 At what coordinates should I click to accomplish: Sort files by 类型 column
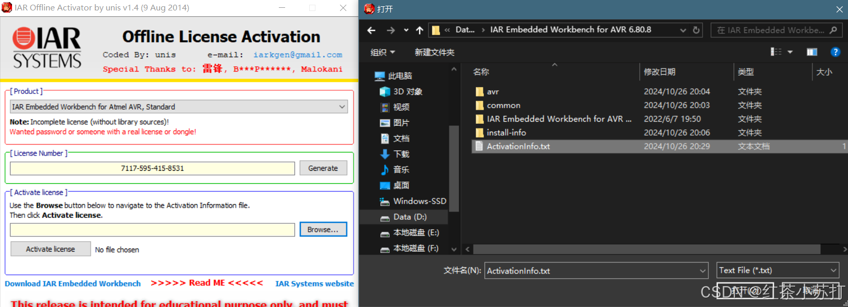[x=746, y=72]
